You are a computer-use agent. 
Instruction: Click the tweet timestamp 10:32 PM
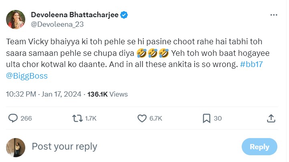(21, 94)
